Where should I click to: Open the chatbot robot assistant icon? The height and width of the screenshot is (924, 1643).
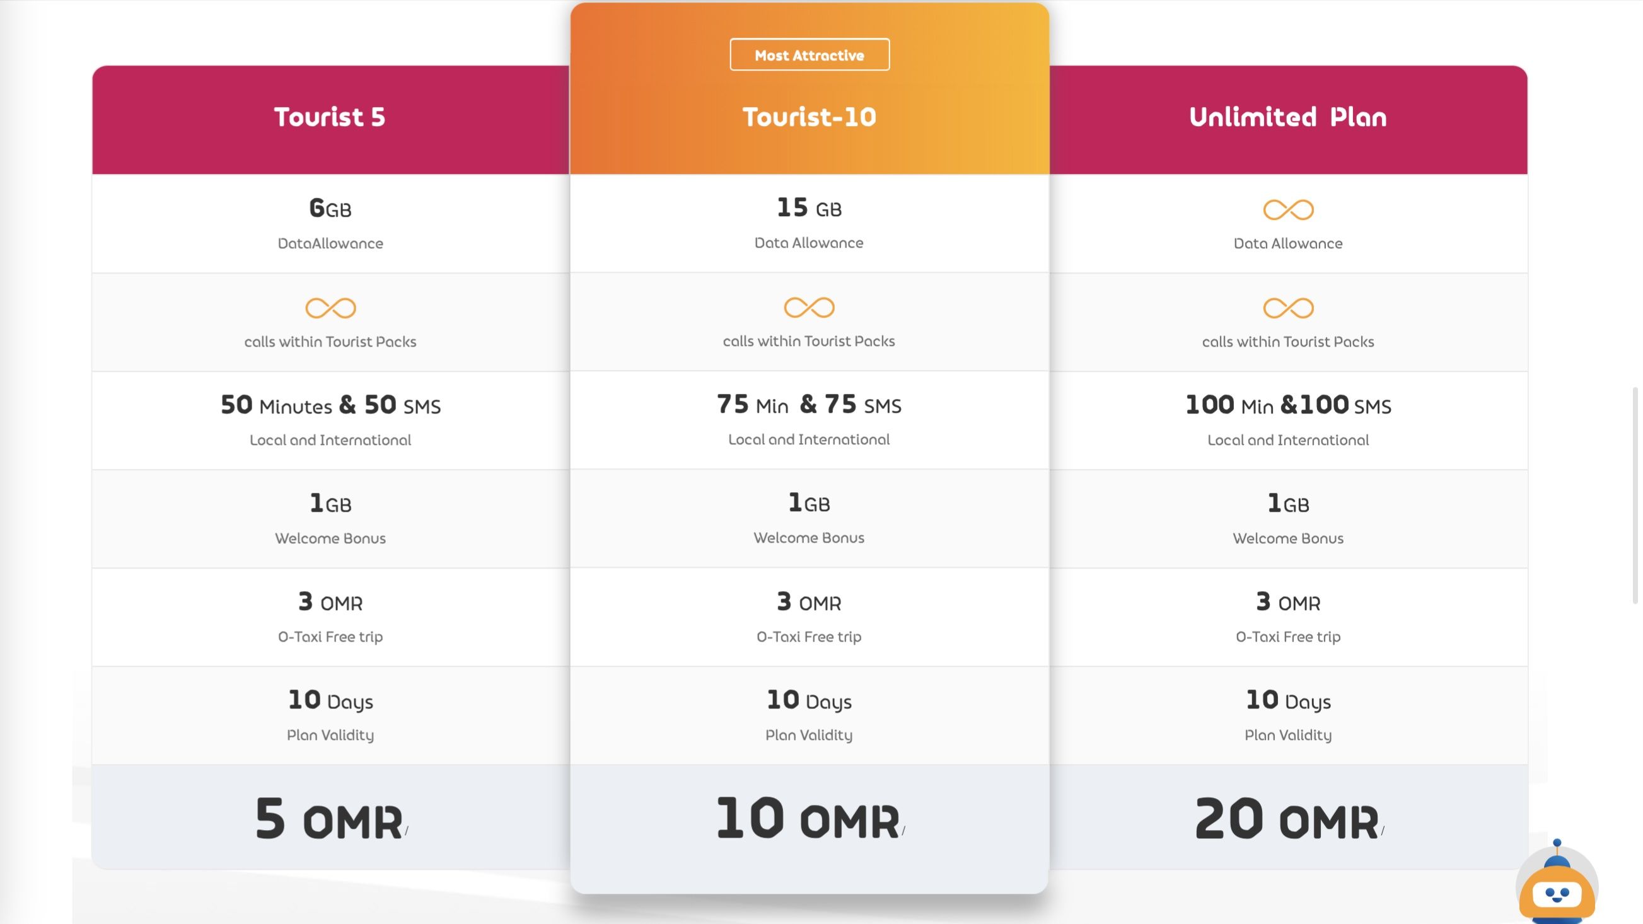point(1557,883)
